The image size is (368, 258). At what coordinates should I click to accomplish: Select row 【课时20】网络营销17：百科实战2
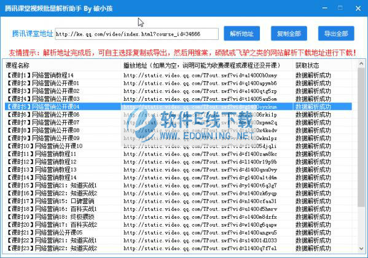(x=178, y=225)
